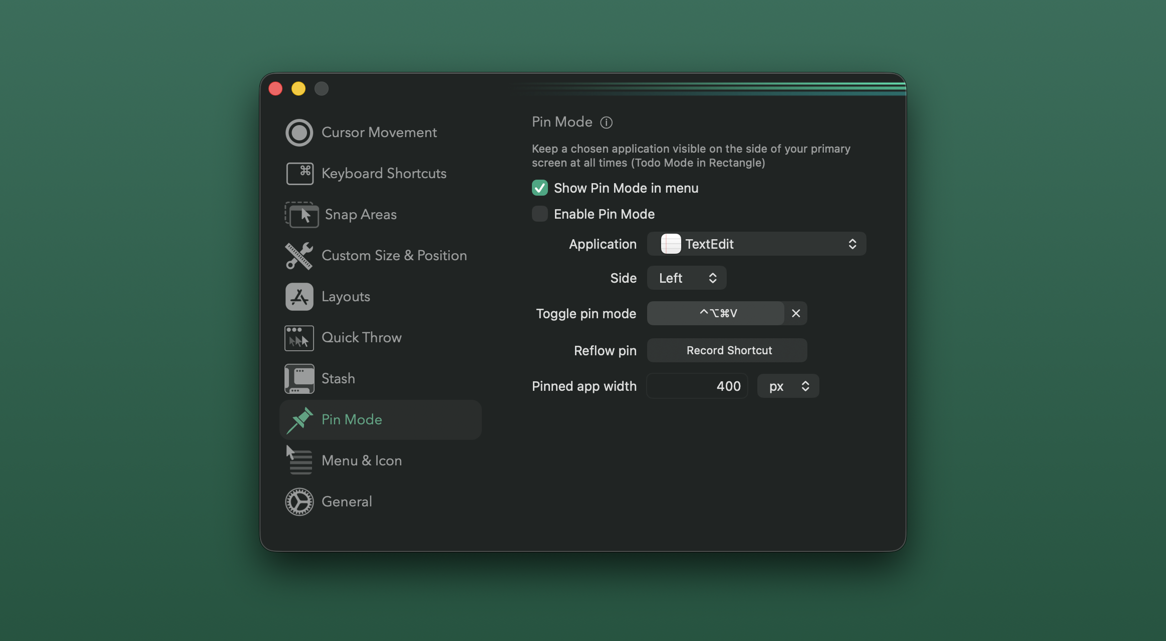This screenshot has height=641, width=1166.
Task: Switch to General settings
Action: pyautogui.click(x=381, y=502)
